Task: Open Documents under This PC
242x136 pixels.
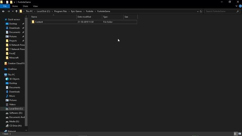Action: [x=15, y=87]
